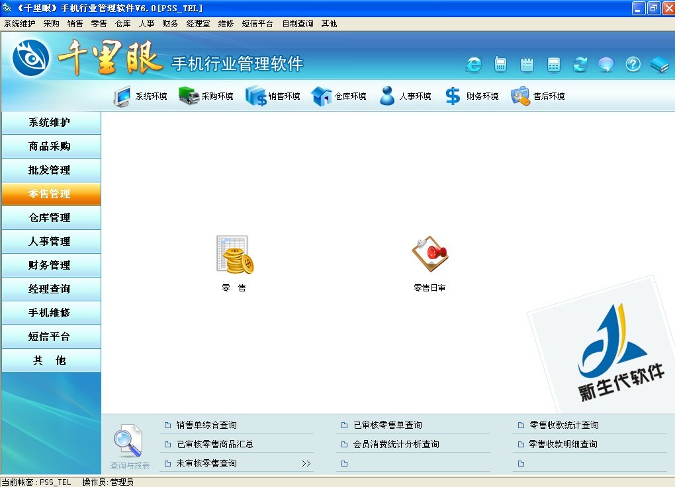Viewport: 675px width, 487px height.
Task: Open the chat bubble message icon
Action: pyautogui.click(x=606, y=65)
